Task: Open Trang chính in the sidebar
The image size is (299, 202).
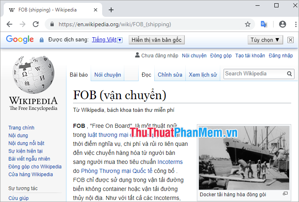Action: point(21,128)
